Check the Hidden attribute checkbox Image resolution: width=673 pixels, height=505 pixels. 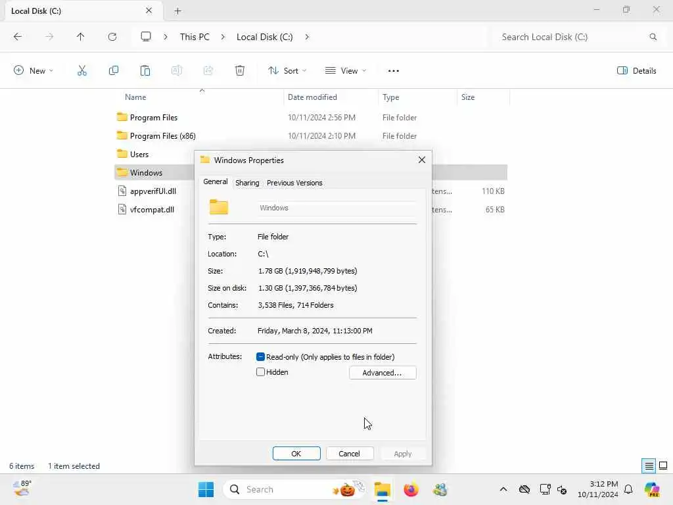click(x=260, y=372)
